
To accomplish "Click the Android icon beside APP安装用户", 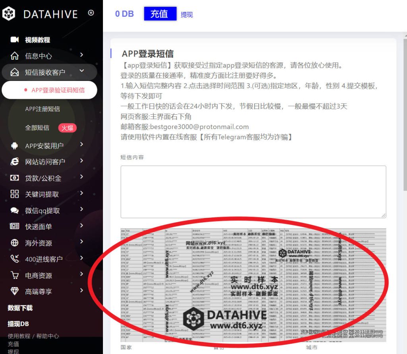I will tap(15, 146).
